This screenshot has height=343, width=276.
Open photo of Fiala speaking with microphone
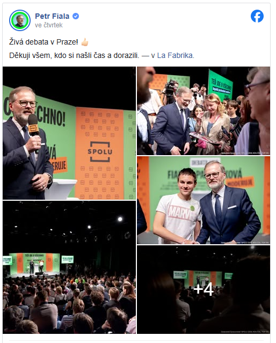pos(69,133)
